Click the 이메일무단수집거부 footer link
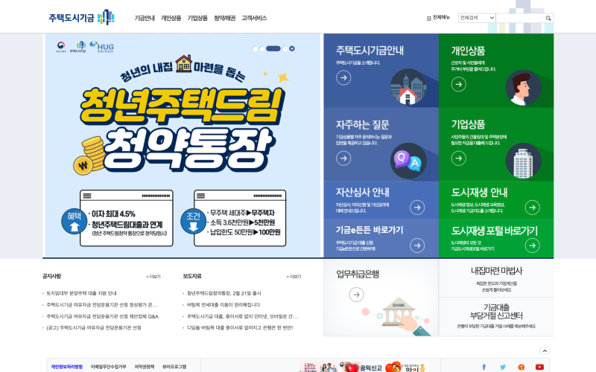The image size is (596, 372). click(x=108, y=367)
